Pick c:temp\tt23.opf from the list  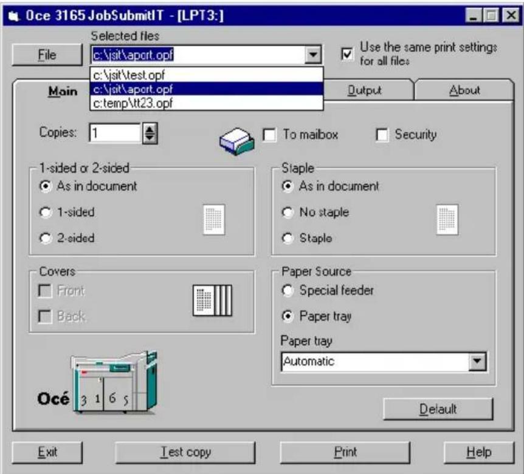click(x=207, y=103)
